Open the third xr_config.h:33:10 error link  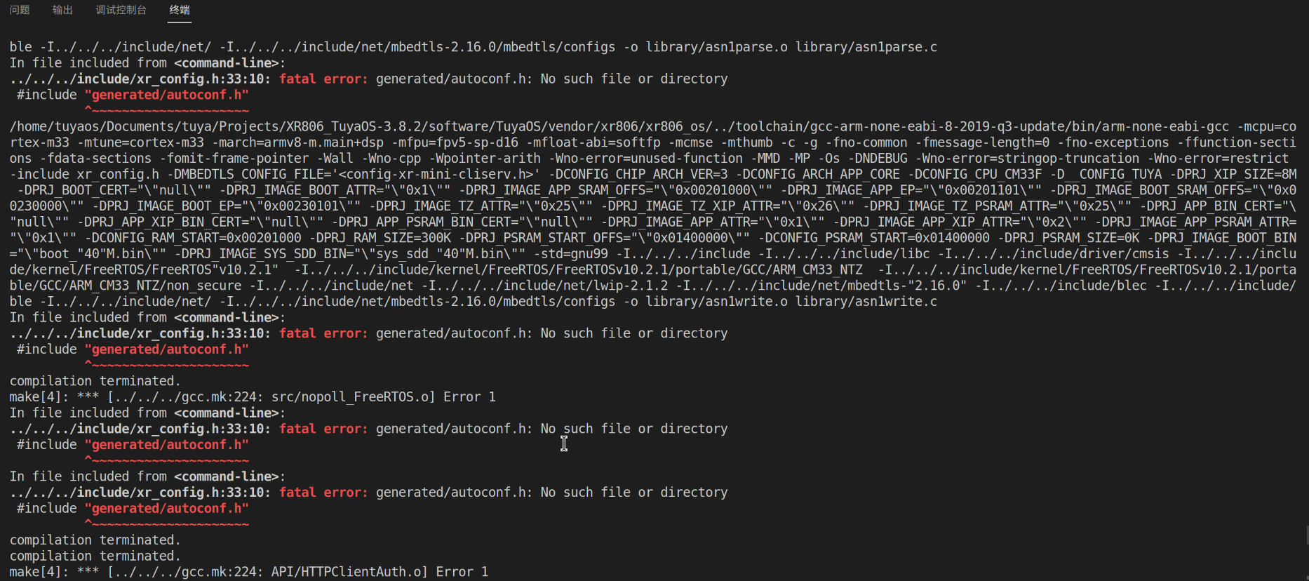point(140,429)
